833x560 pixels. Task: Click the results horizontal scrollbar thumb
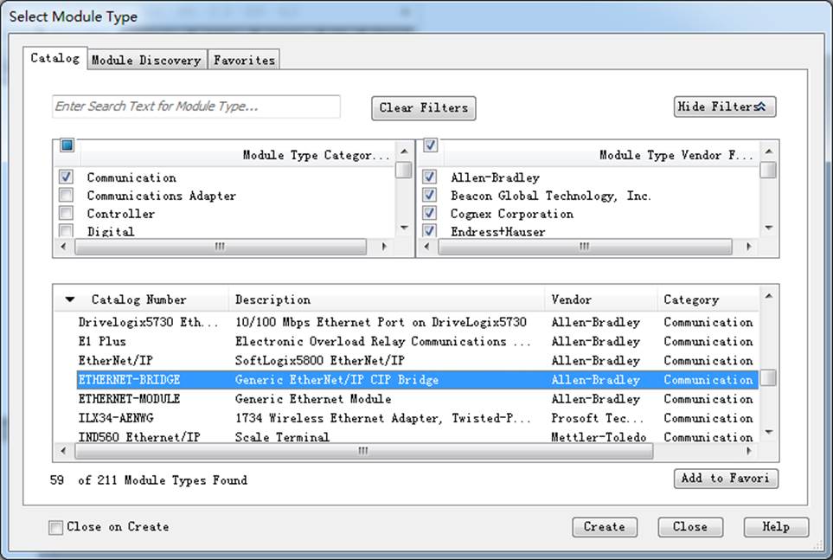click(364, 451)
